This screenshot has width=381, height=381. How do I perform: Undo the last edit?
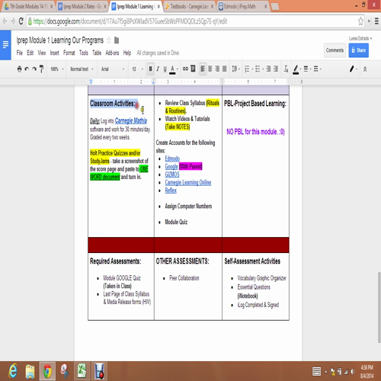[27, 69]
